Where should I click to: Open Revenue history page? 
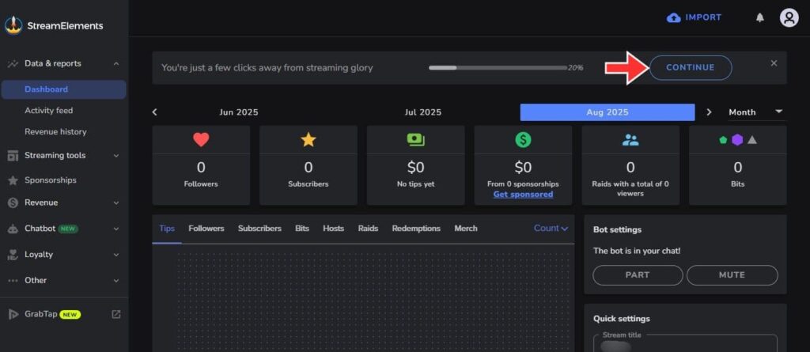[55, 132]
